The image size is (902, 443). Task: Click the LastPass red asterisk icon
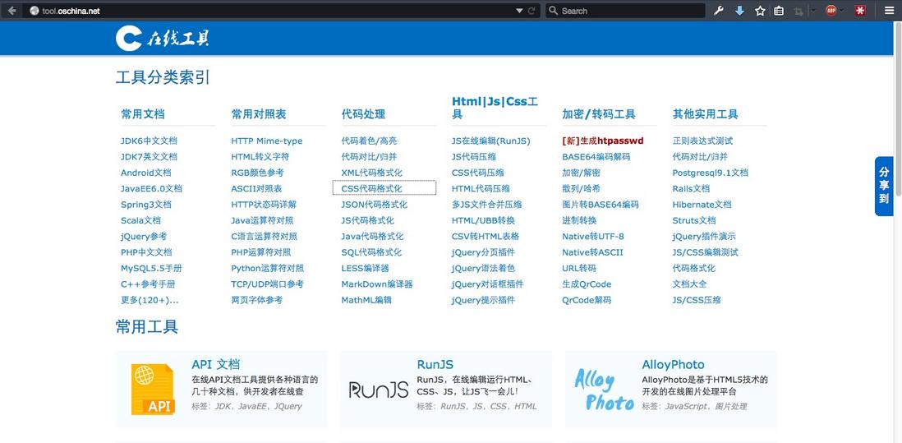[860, 11]
